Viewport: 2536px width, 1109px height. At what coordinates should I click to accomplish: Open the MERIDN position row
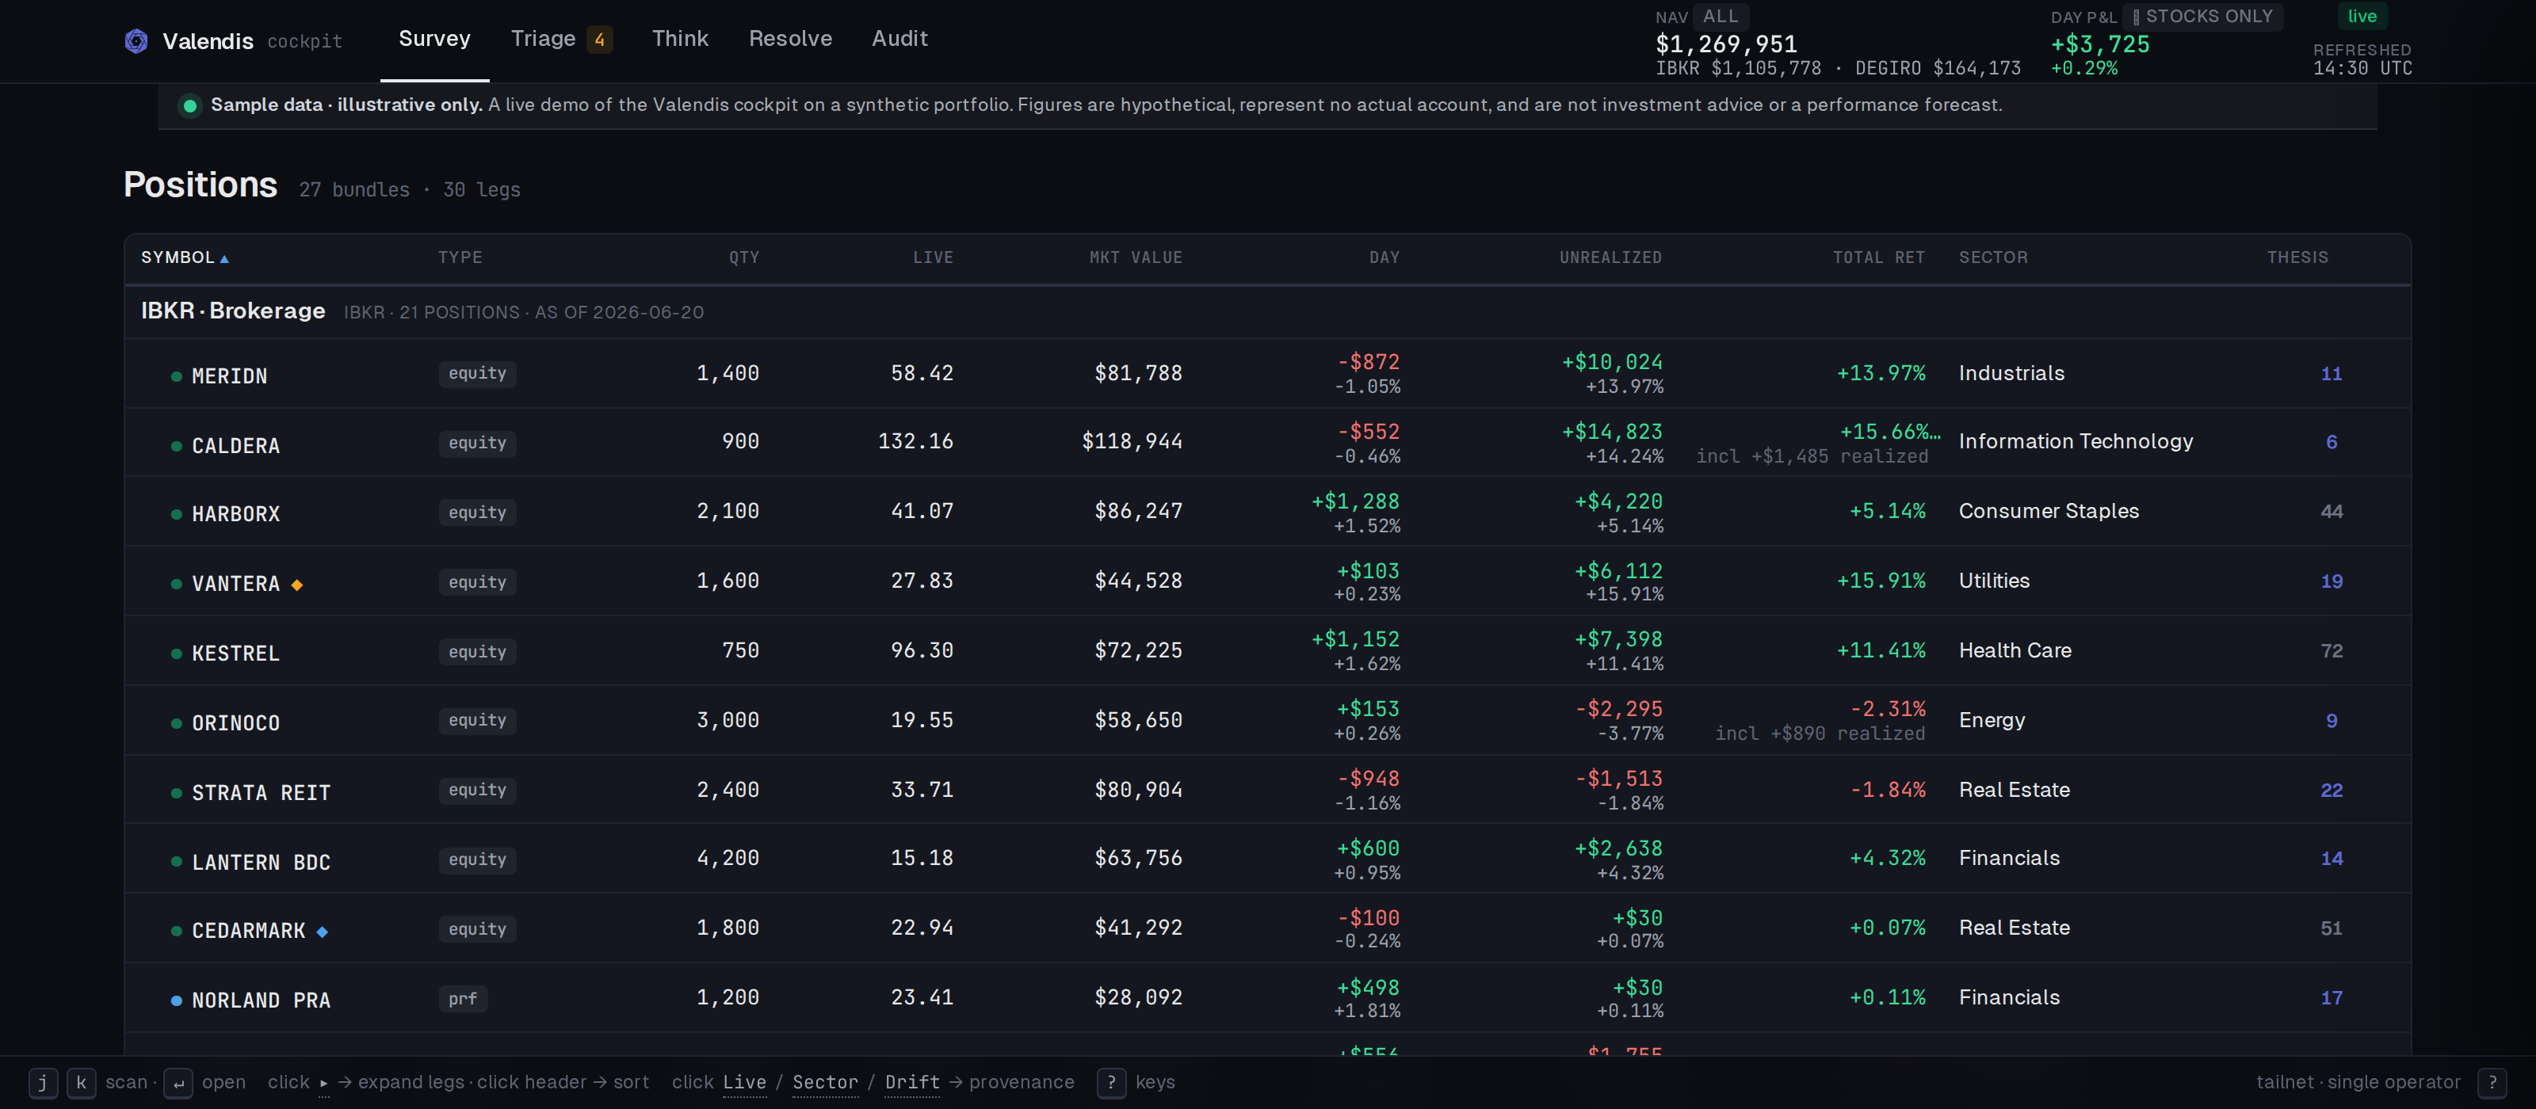1267,374
